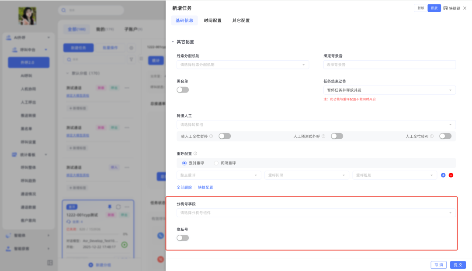
Task: Turn on the 隐私号 switch
Action: [183, 238]
